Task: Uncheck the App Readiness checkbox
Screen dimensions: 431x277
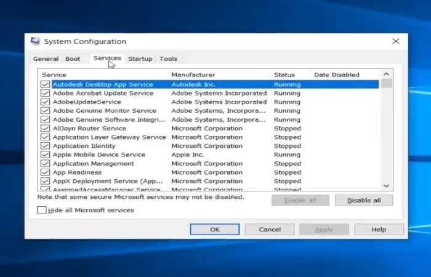Action: click(x=45, y=172)
